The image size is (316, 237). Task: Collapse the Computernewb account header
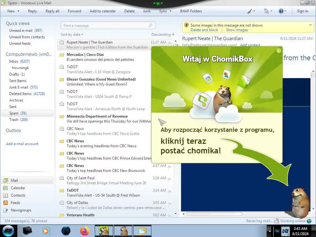point(29,54)
